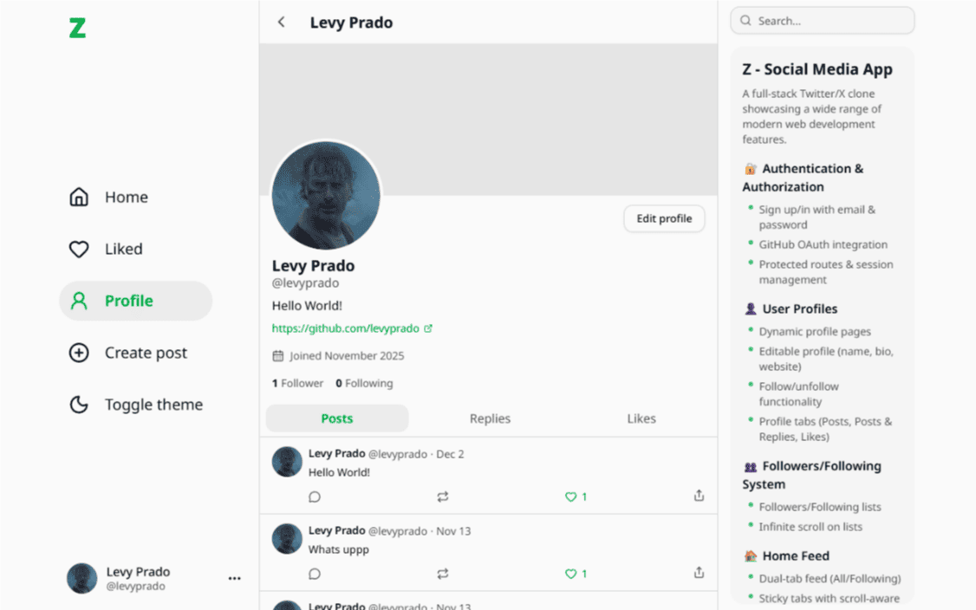The image size is (976, 610).
Task: Click the Edit profile button
Action: pos(664,218)
